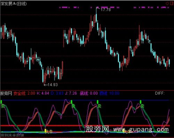This screenshot has height=138, width=174.
Task: Click the 顶线: 10.00 indicator value
Action: tap(109, 93)
